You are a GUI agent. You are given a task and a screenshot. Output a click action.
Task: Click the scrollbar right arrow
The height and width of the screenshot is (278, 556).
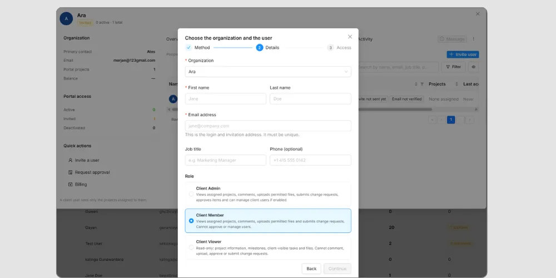pos(476,109)
